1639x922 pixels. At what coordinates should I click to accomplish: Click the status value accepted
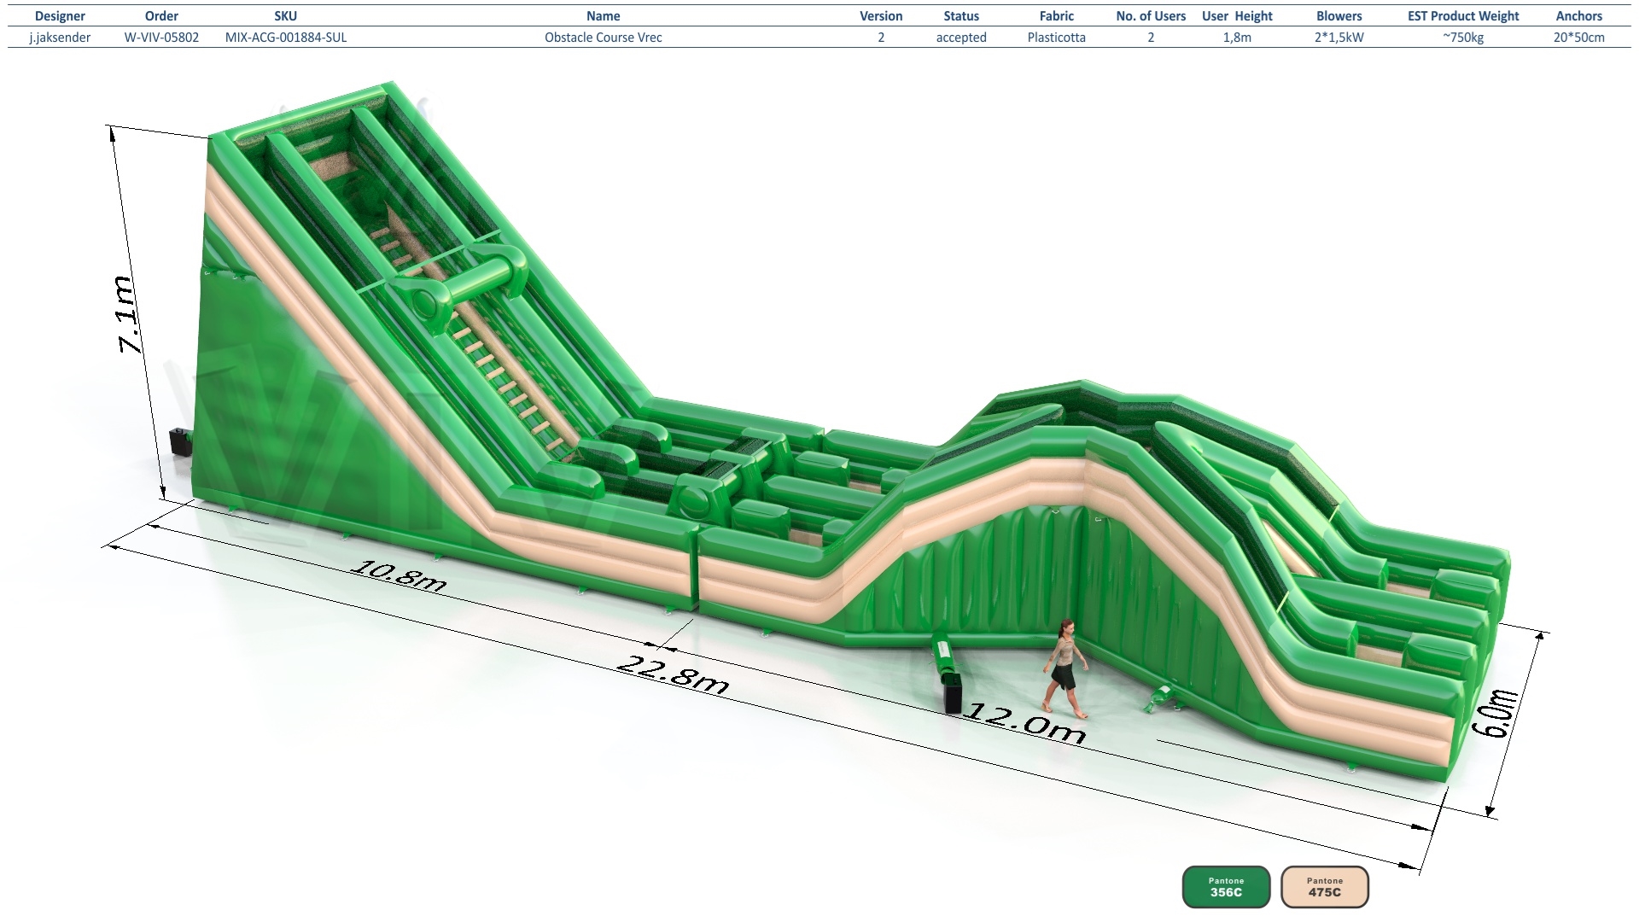(x=961, y=38)
